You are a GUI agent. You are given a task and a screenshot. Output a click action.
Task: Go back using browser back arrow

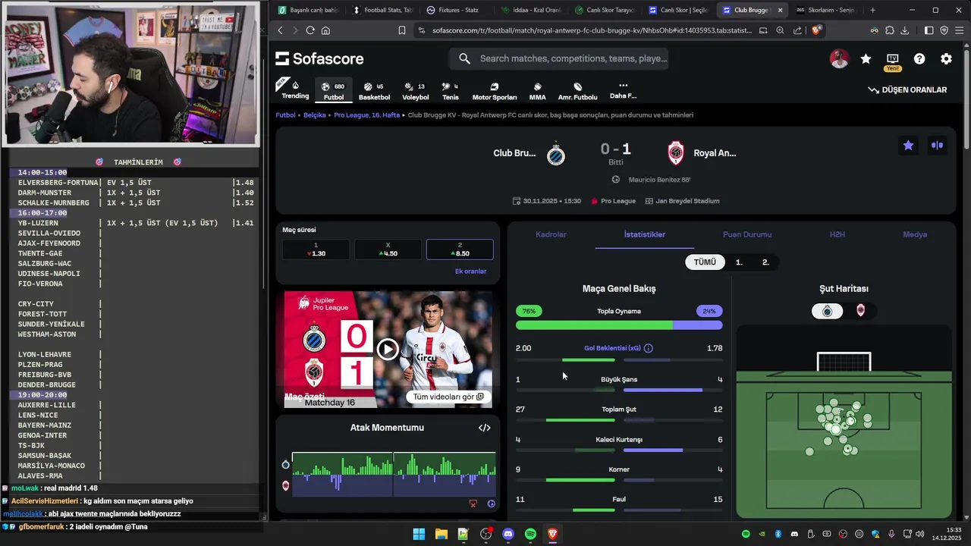pos(280,30)
